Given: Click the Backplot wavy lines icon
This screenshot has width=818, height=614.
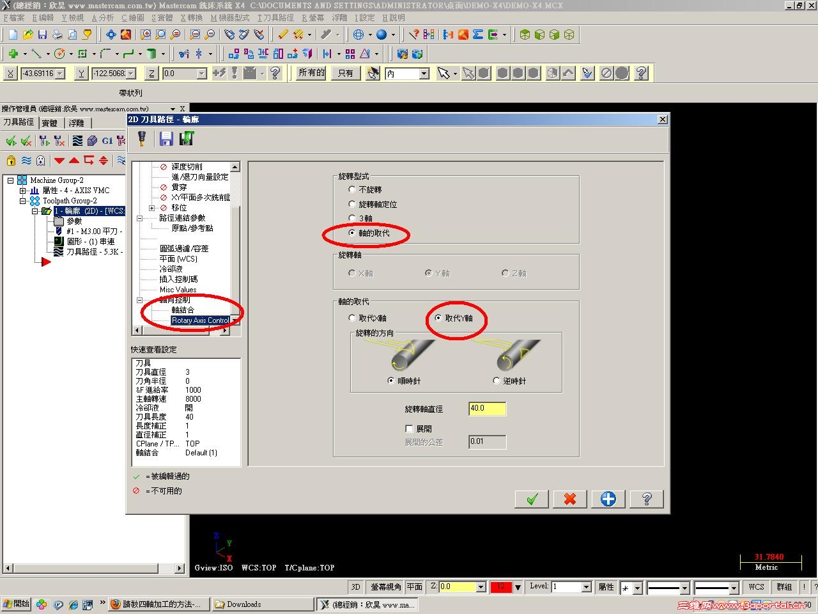Looking at the screenshot, I should pyautogui.click(x=77, y=141).
